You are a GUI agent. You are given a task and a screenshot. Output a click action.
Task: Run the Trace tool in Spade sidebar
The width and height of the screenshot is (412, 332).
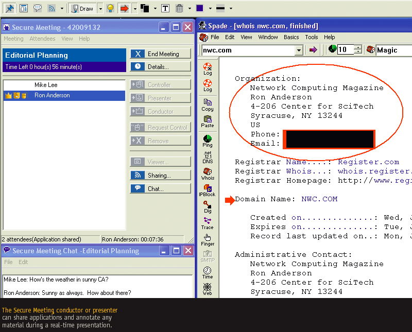pos(208,224)
